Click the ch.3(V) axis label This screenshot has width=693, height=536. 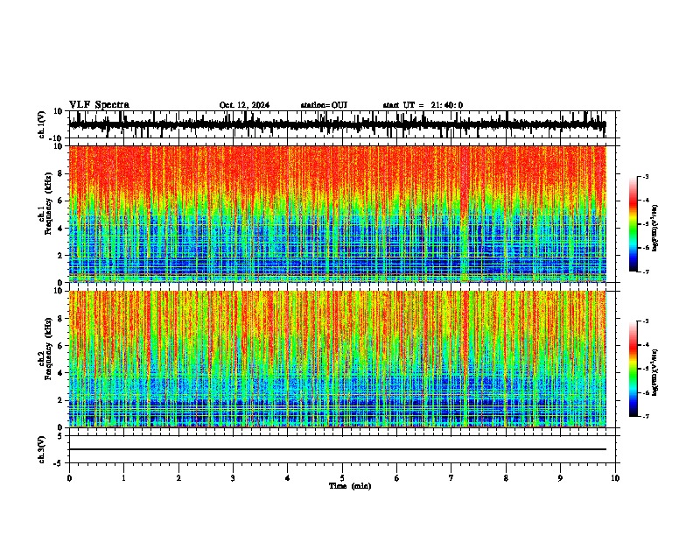42,449
